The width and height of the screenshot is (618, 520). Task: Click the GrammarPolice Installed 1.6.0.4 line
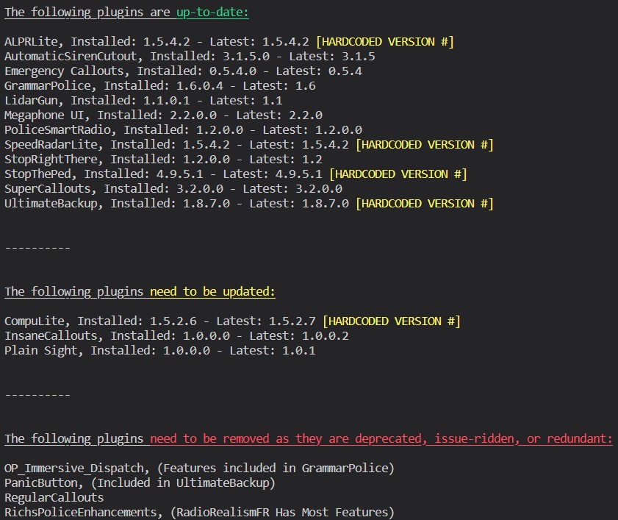coord(160,85)
